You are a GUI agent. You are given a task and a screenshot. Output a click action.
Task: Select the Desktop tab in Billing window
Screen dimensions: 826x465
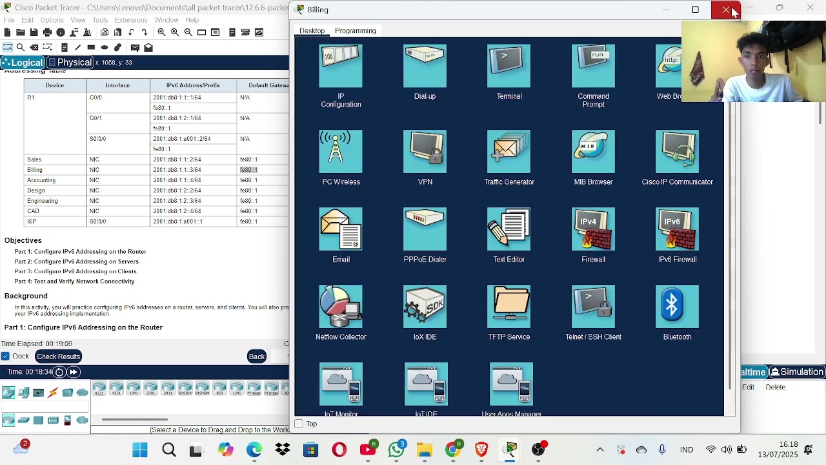click(312, 30)
